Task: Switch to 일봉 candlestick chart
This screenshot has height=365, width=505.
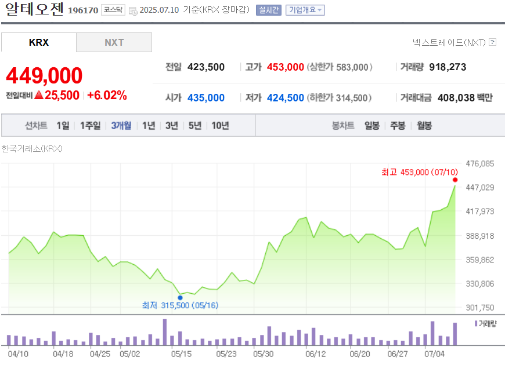Action: (372, 126)
